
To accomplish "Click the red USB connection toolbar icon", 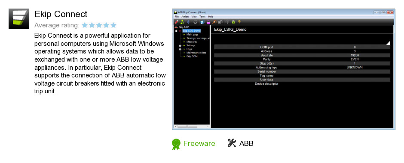I will tap(177, 22).
